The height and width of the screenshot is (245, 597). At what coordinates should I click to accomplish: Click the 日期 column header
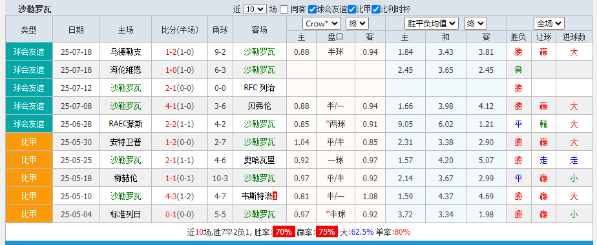tap(76, 30)
